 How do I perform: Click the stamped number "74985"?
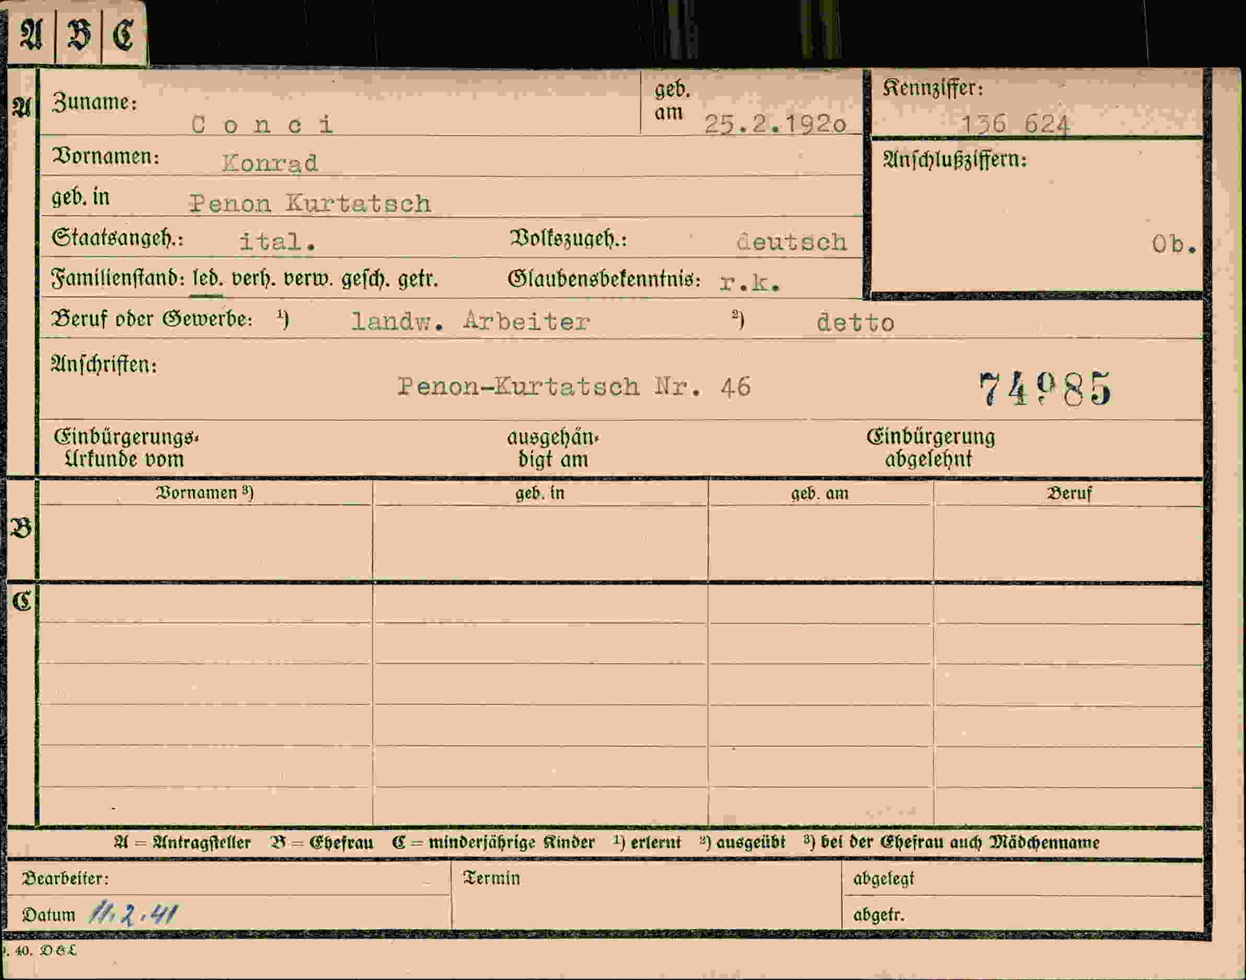(1045, 389)
